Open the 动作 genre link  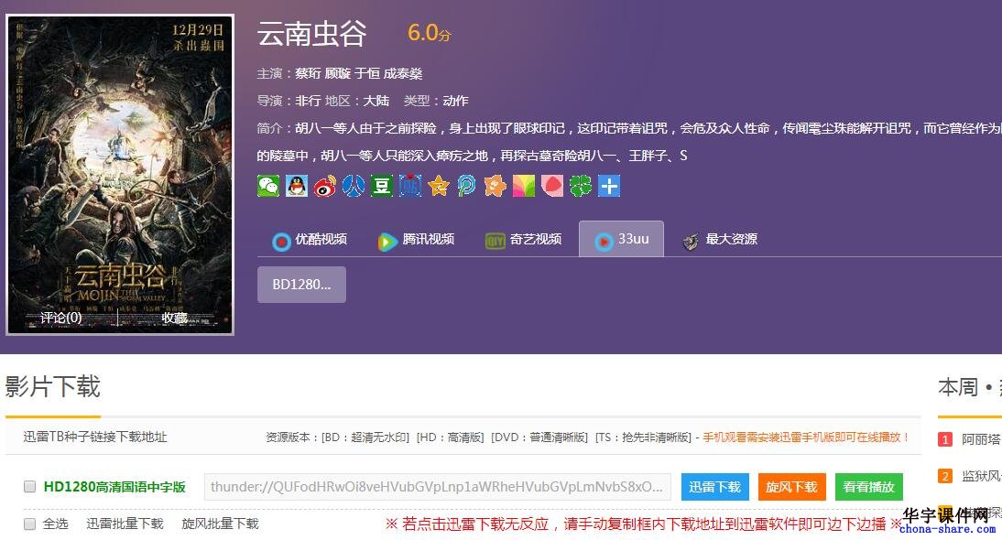[455, 101]
